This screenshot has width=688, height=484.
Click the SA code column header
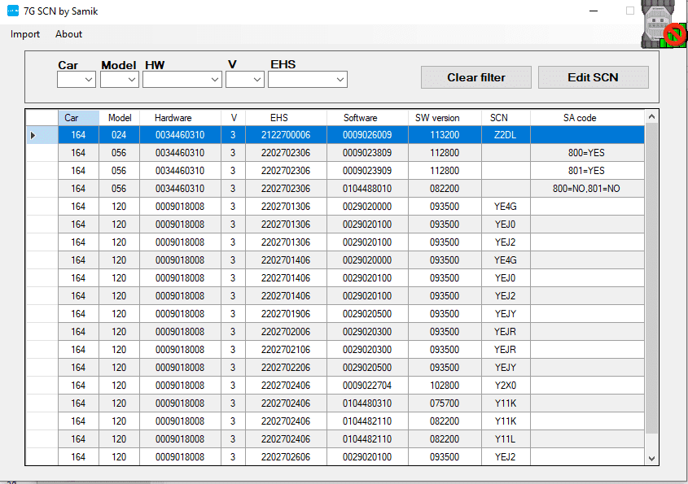point(580,118)
